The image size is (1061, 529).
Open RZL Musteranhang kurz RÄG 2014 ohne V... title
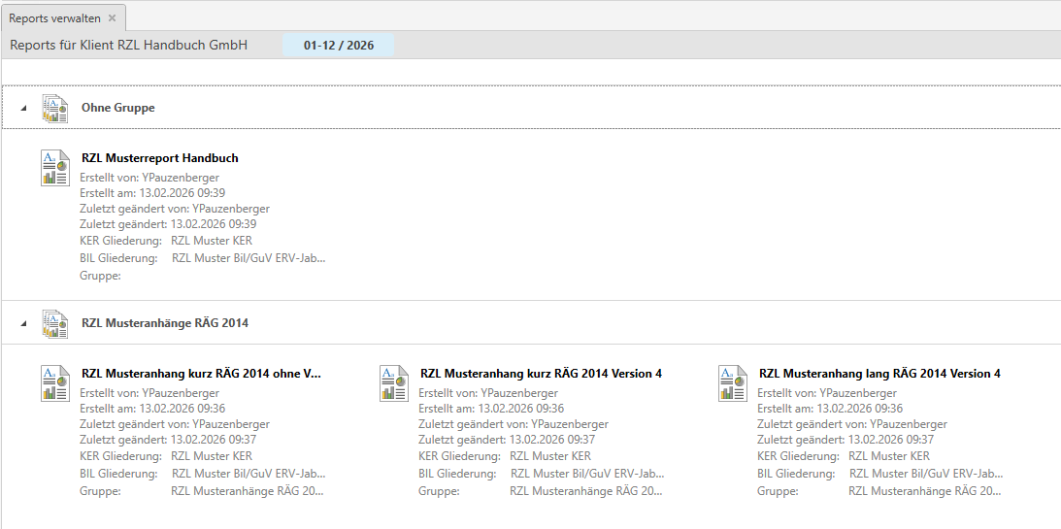coord(201,374)
